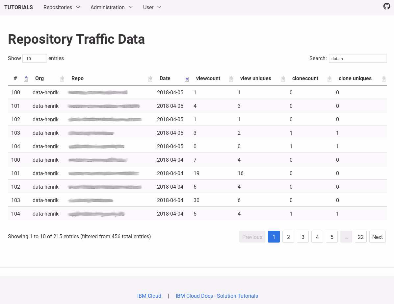This screenshot has width=394, height=304.
Task: Click the Next pagination button
Action: [377, 237]
